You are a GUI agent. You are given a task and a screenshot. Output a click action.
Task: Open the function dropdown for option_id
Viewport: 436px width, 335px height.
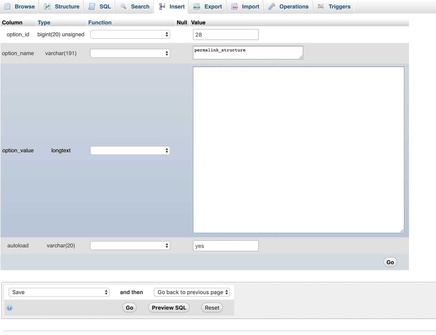point(130,35)
